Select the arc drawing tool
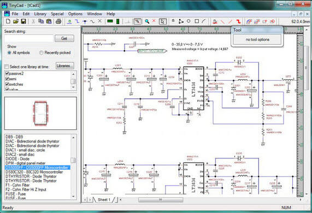 pyautogui.click(x=204, y=21)
